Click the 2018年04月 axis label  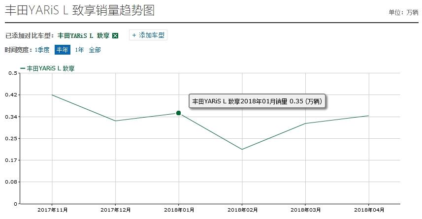coord(369,210)
